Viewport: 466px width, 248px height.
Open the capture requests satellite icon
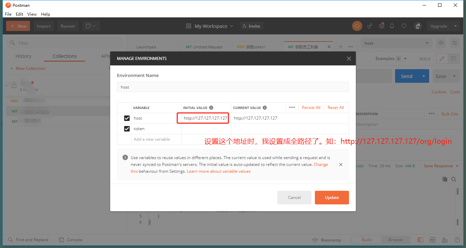[x=370, y=26]
